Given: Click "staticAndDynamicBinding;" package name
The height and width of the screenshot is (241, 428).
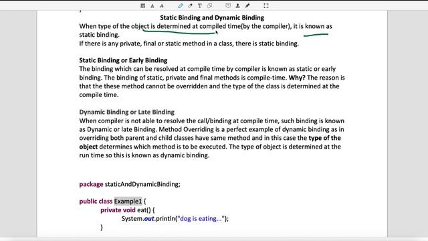Looking at the screenshot, I should pos(142,185).
